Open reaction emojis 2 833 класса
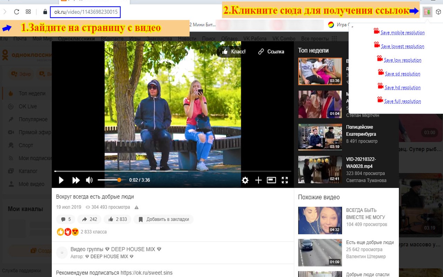443x277 pixels. tap(82, 232)
